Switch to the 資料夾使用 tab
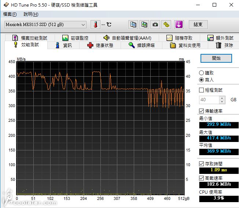Image resolution: width=239 pixels, height=208 pixels. pos(185,45)
